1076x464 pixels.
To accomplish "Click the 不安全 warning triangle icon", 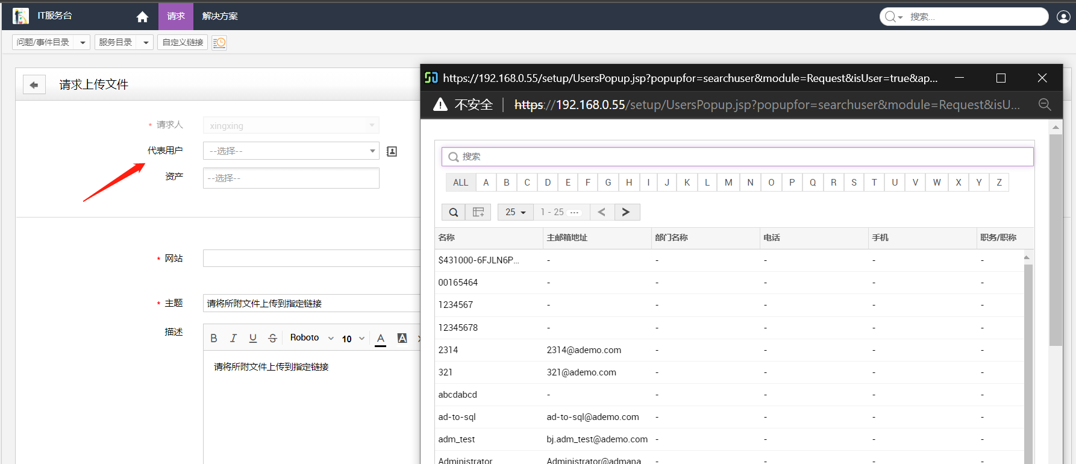I will tap(440, 105).
